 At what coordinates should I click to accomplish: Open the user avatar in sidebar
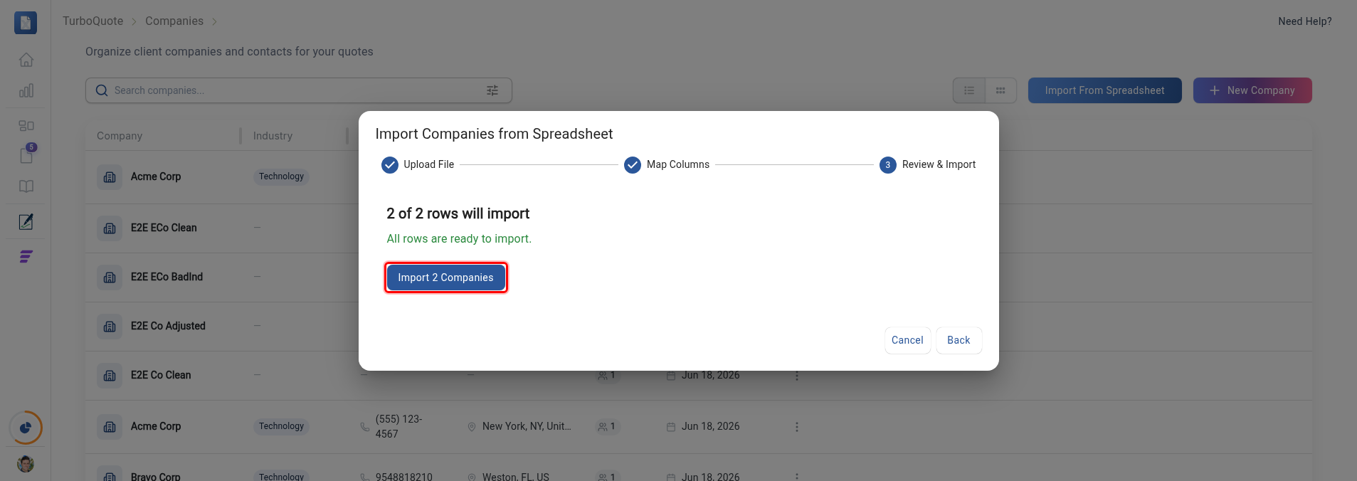pyautogui.click(x=26, y=464)
